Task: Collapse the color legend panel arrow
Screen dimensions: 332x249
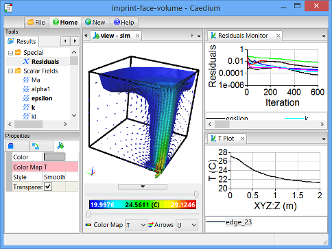Action: (143, 187)
